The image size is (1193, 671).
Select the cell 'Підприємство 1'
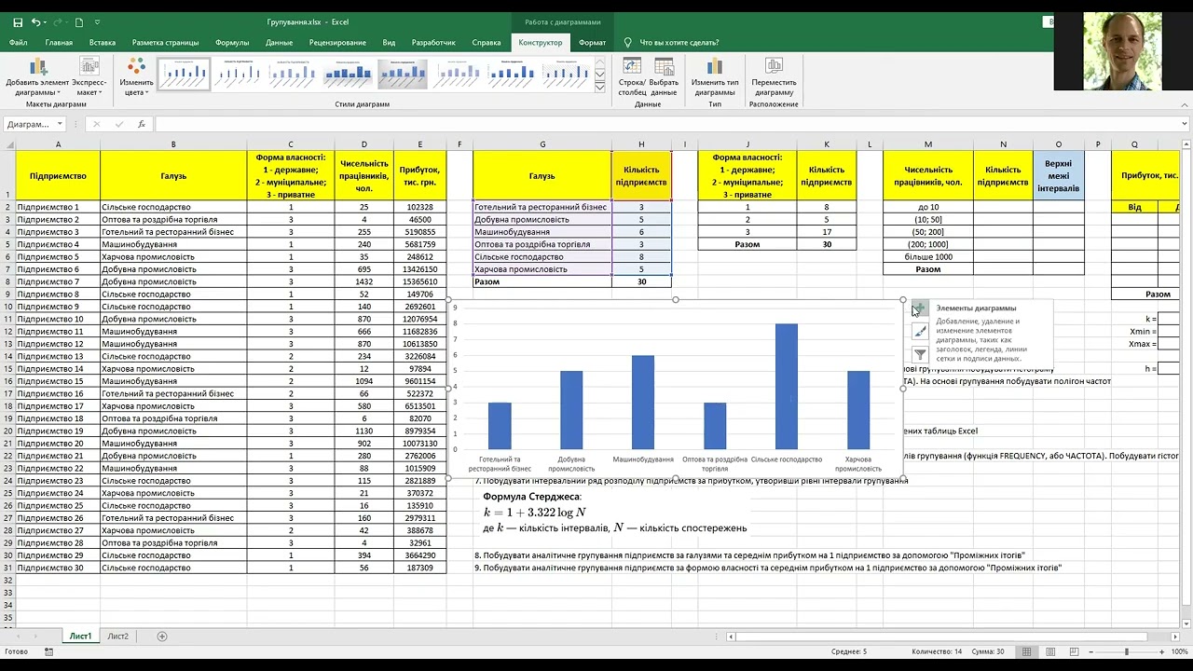(58, 207)
